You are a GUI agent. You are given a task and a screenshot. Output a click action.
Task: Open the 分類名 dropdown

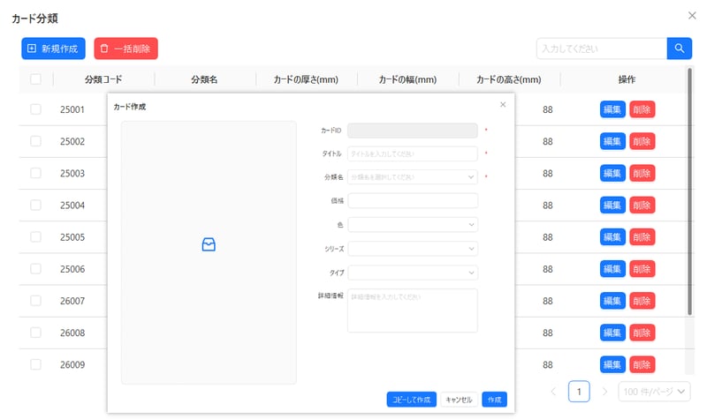tap(413, 176)
